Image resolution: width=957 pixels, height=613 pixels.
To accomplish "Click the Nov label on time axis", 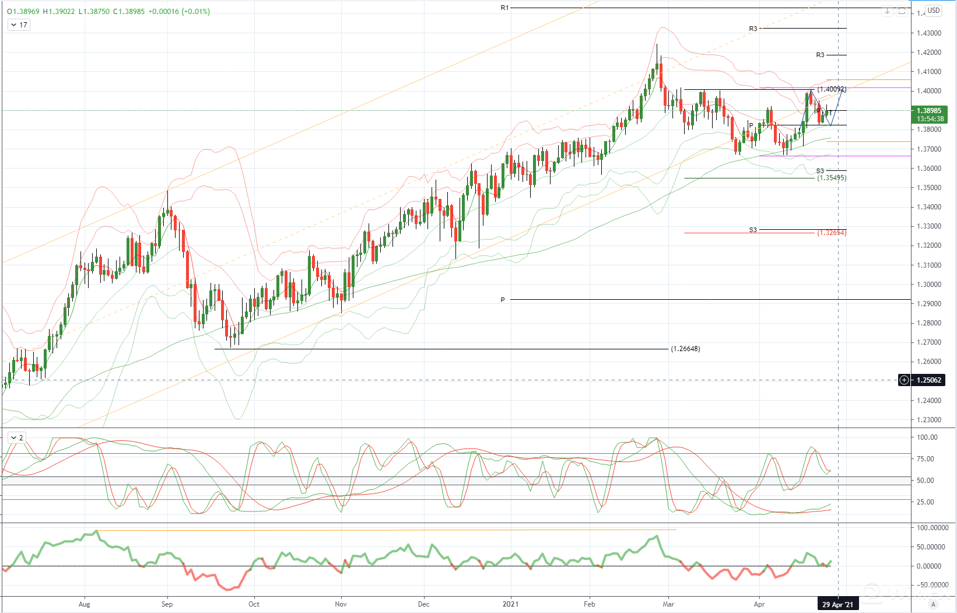I will pos(341,604).
